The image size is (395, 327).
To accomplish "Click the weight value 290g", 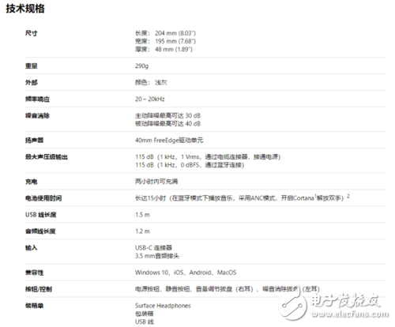I will (141, 66).
